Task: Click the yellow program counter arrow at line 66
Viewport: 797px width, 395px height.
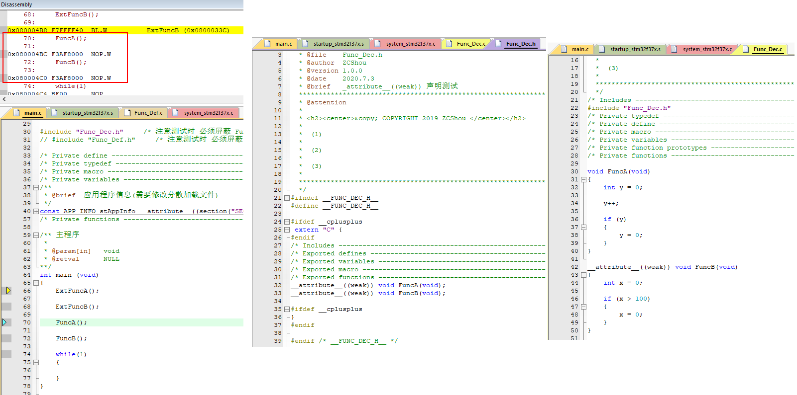Action: [8, 291]
